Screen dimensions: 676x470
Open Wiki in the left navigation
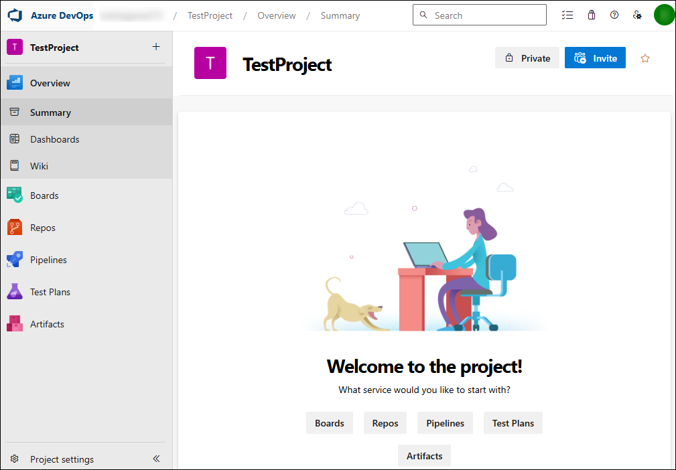86,165
